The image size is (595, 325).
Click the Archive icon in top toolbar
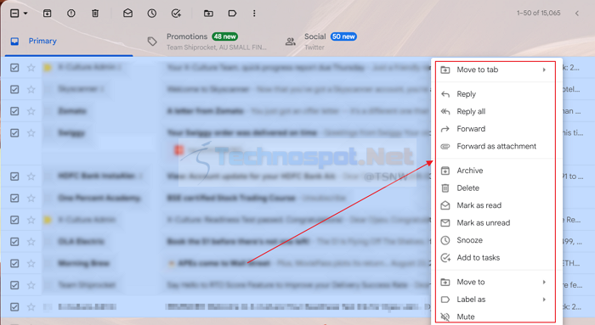coord(47,14)
